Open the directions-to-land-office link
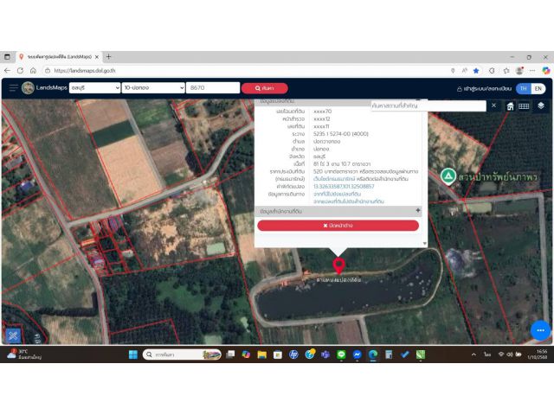The height and width of the screenshot is (415, 554). tap(348, 201)
